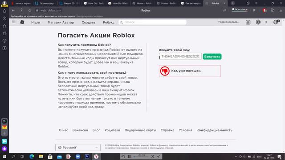Open the Русский language dropdown
This screenshot has height=160, width=285.
pos(78,148)
